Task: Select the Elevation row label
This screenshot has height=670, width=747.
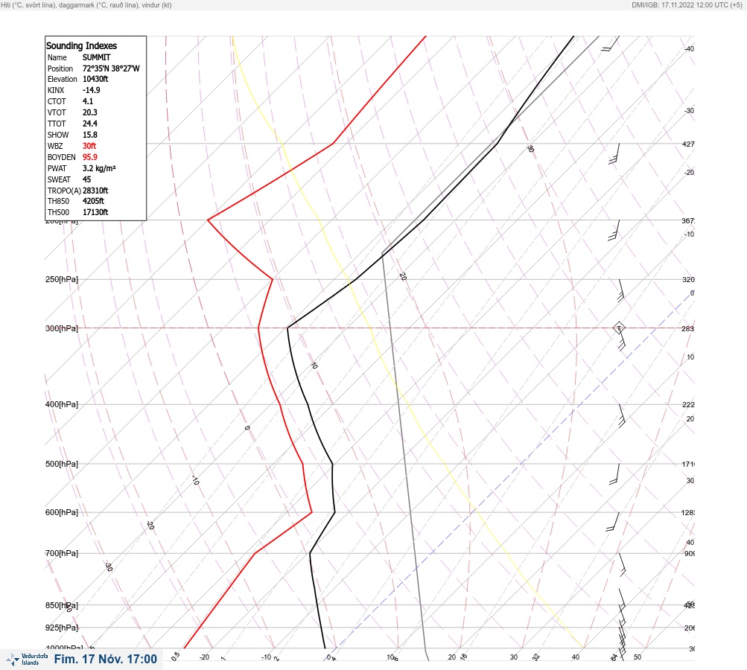Action: (63, 79)
